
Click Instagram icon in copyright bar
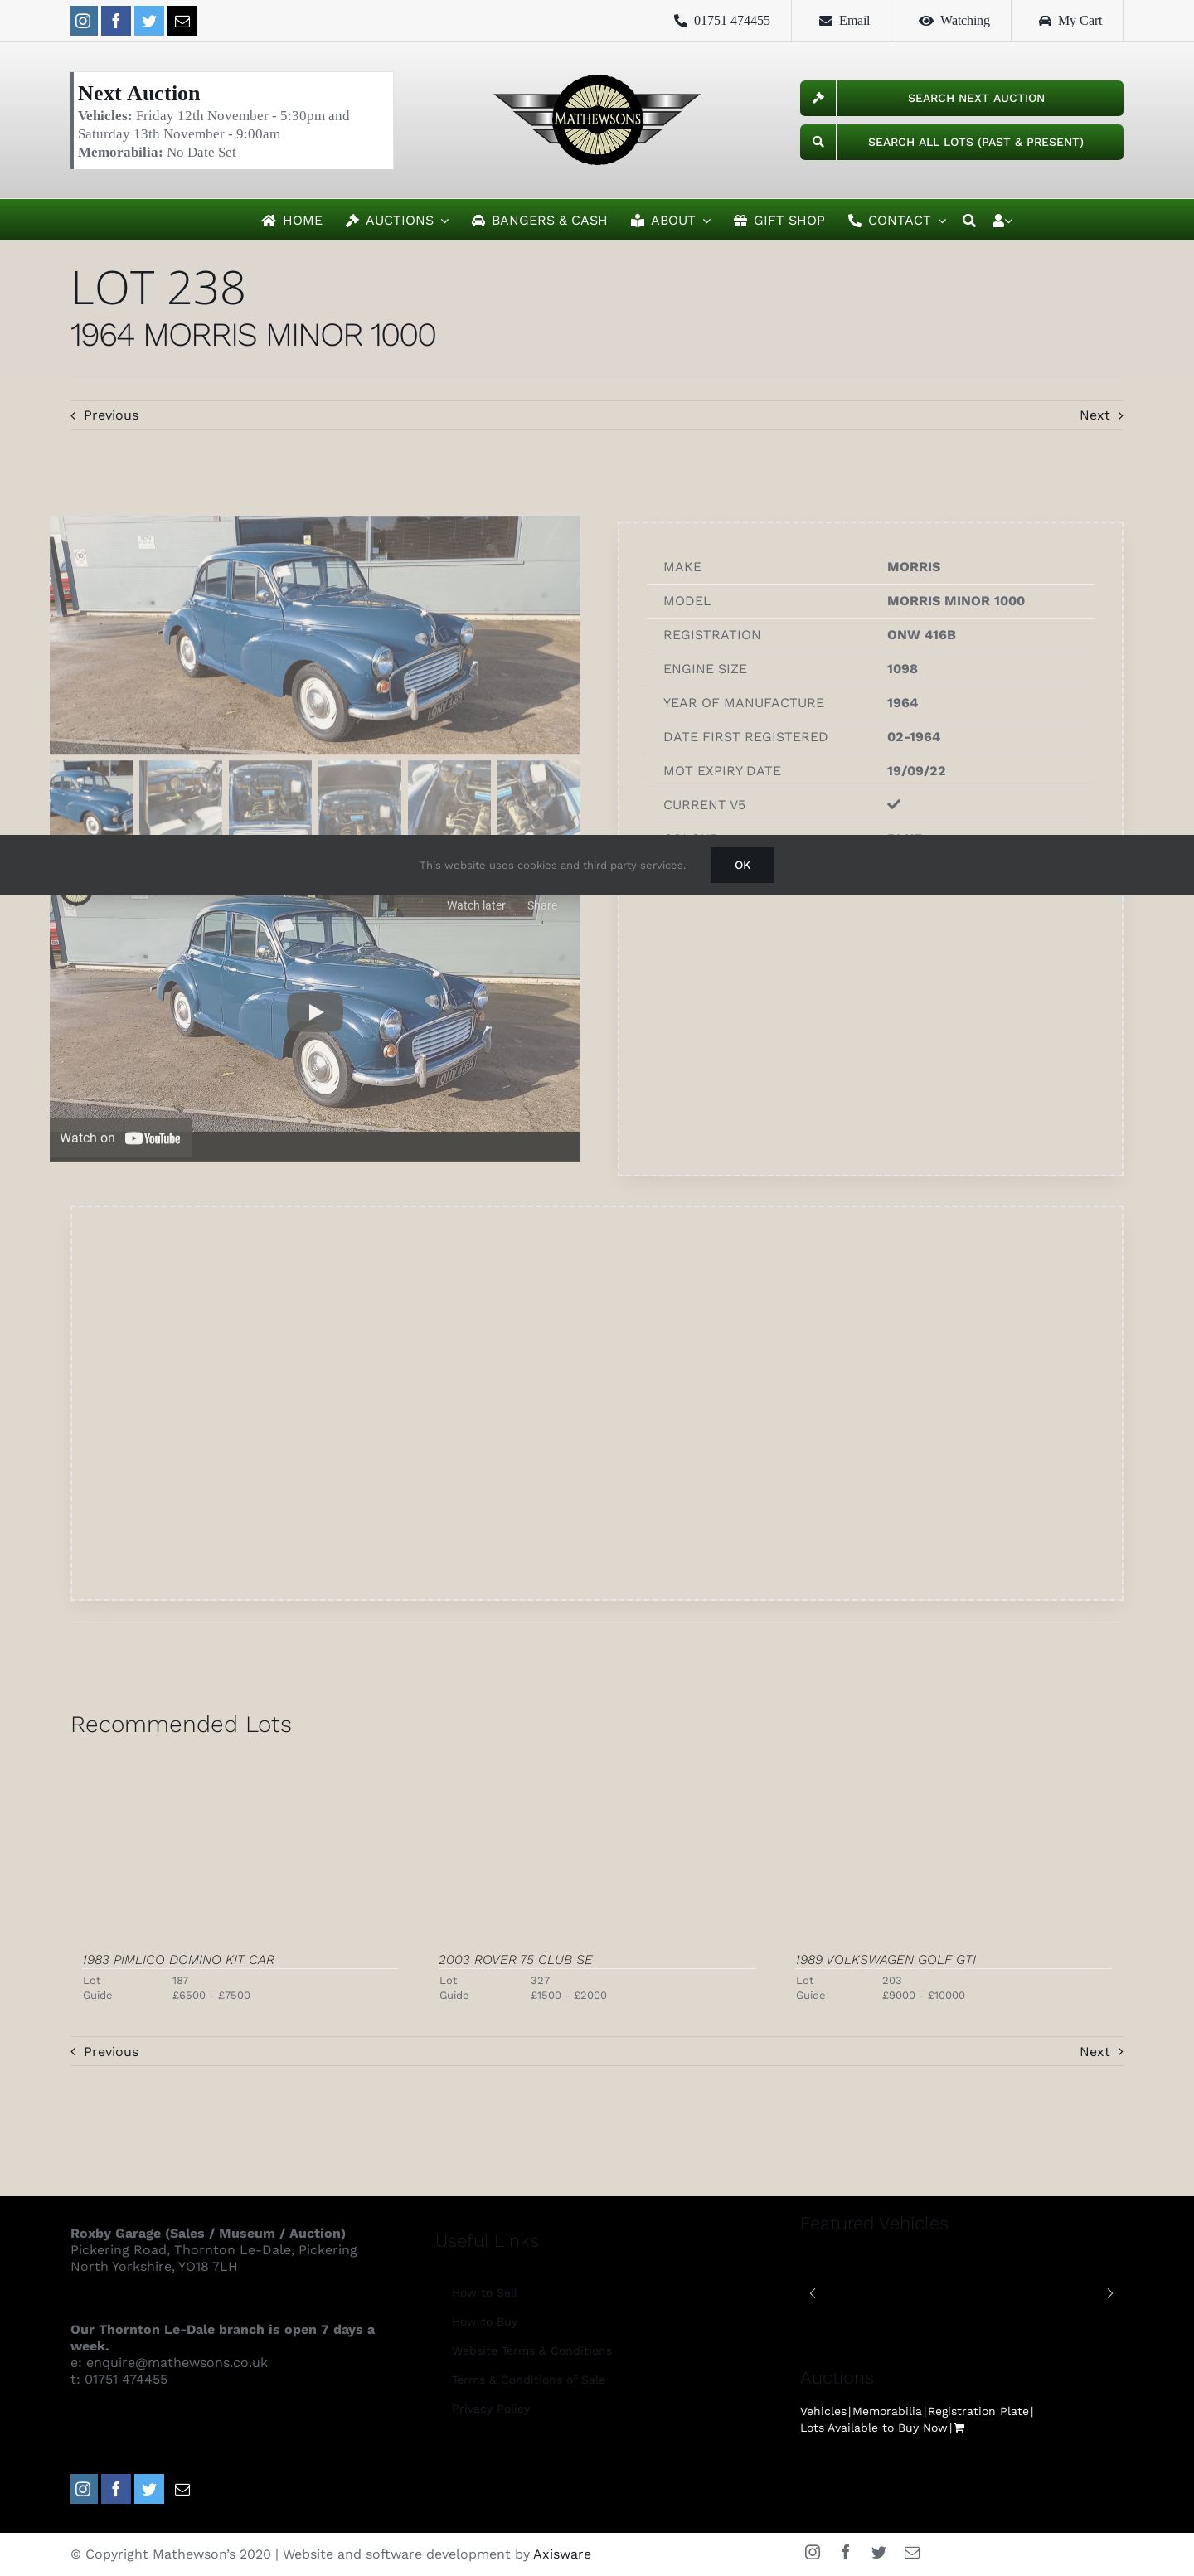[x=812, y=2552]
